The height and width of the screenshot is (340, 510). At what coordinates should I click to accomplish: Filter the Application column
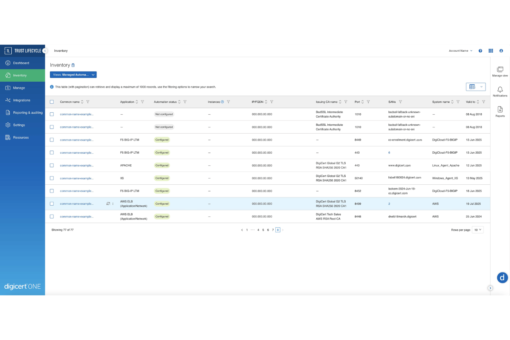143,102
